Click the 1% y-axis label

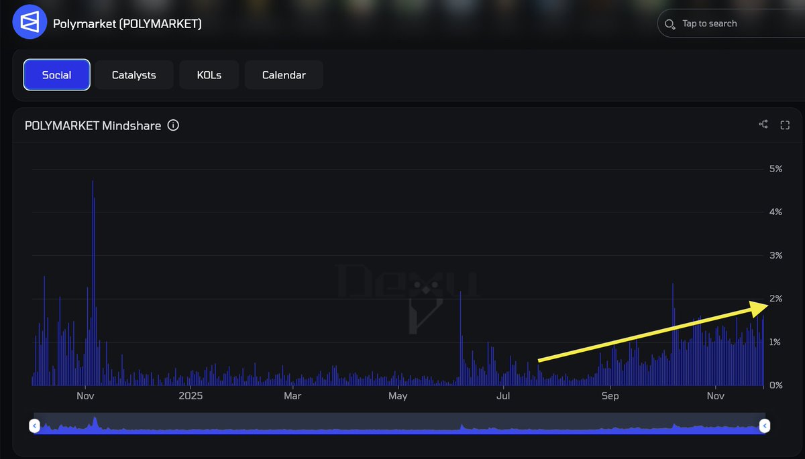pyautogui.click(x=775, y=342)
